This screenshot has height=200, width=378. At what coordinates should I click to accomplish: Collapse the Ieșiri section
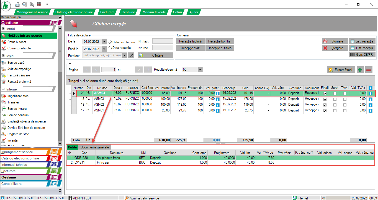click(x=3, y=56)
